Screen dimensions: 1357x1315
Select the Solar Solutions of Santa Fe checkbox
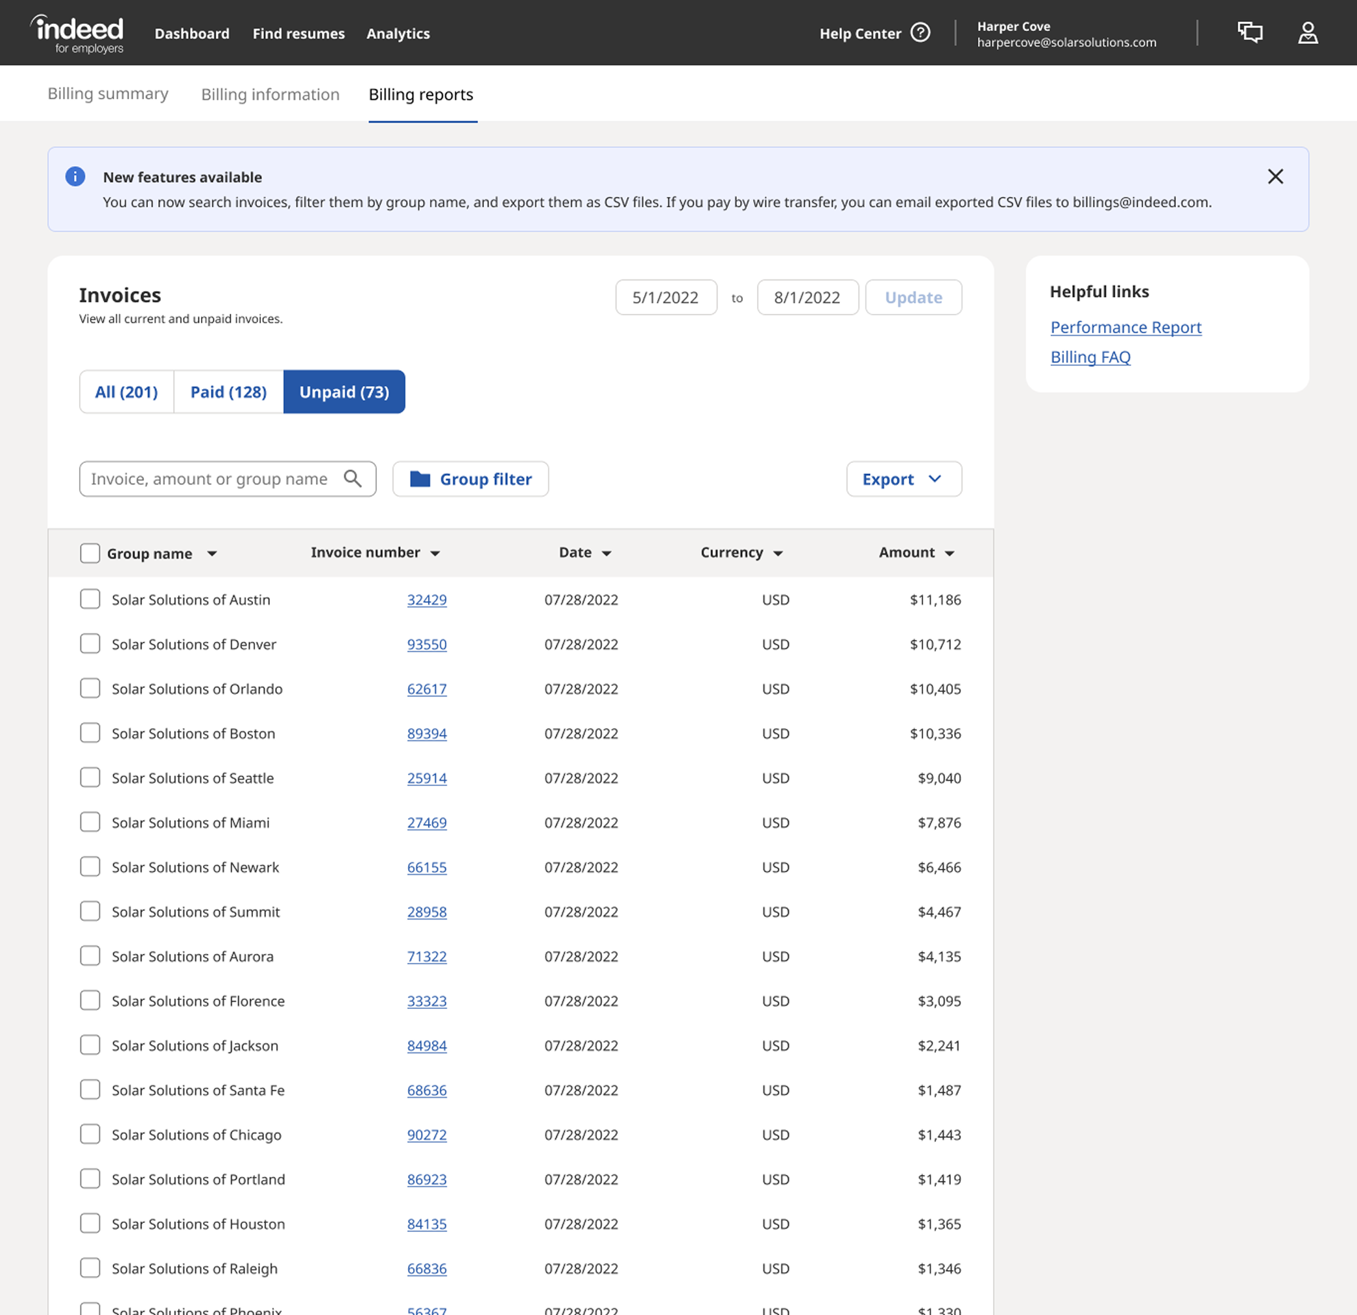click(x=90, y=1089)
